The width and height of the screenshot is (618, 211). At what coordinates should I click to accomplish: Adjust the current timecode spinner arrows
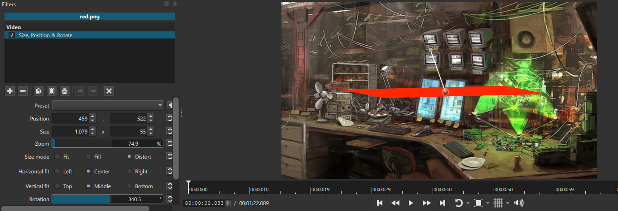(228, 203)
